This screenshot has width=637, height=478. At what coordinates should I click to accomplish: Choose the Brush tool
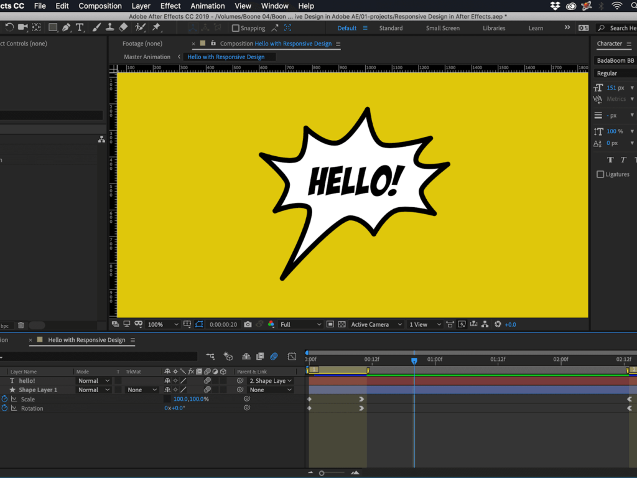coord(98,28)
